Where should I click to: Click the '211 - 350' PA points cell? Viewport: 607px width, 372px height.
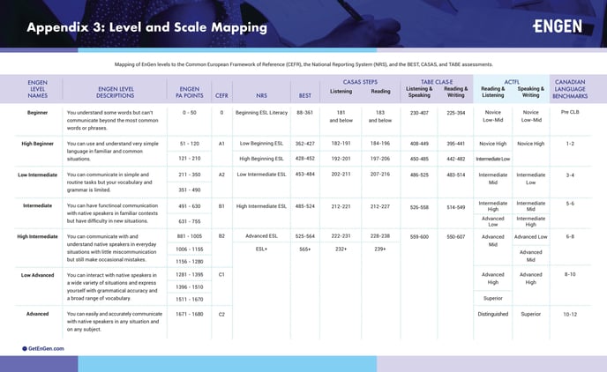[190, 175]
